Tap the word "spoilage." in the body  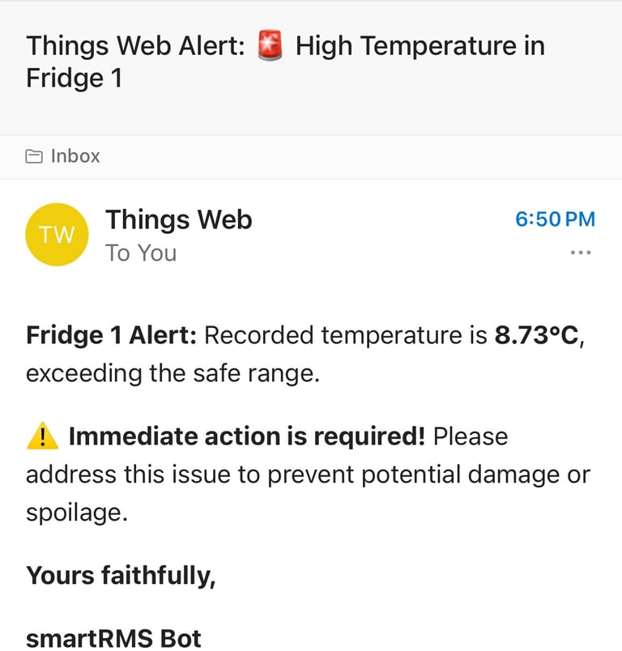[77, 514]
